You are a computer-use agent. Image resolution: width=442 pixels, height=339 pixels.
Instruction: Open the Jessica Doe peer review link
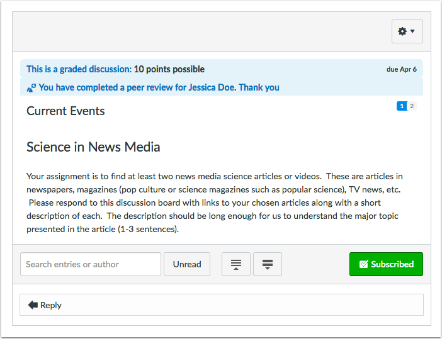pos(159,87)
